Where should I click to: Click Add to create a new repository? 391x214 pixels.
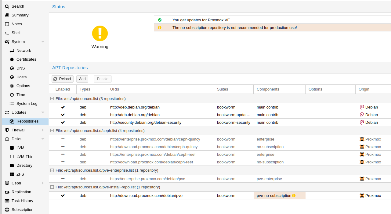tap(82, 79)
